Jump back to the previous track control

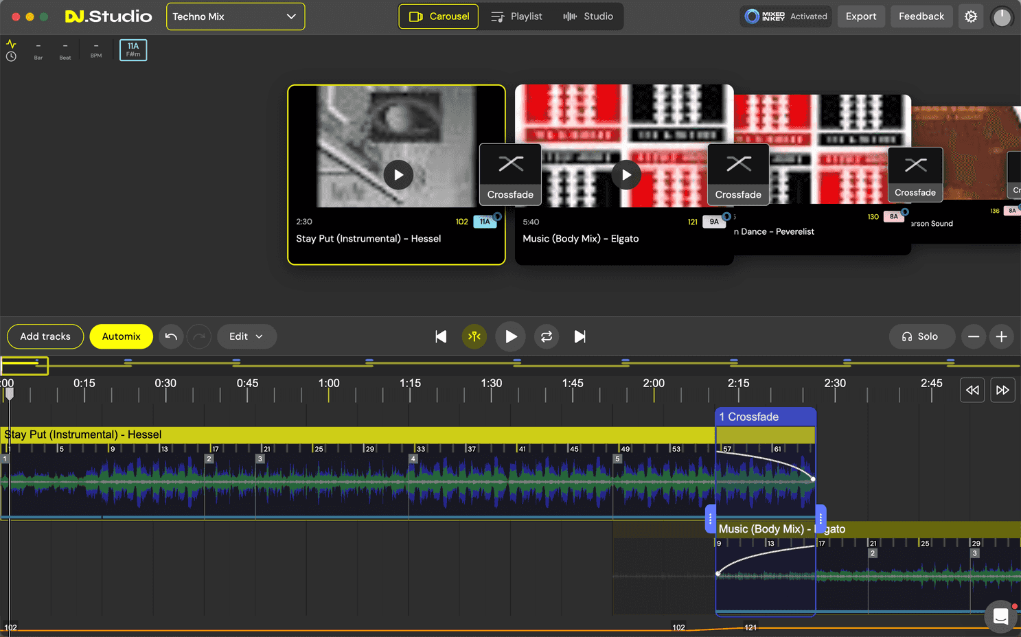441,336
